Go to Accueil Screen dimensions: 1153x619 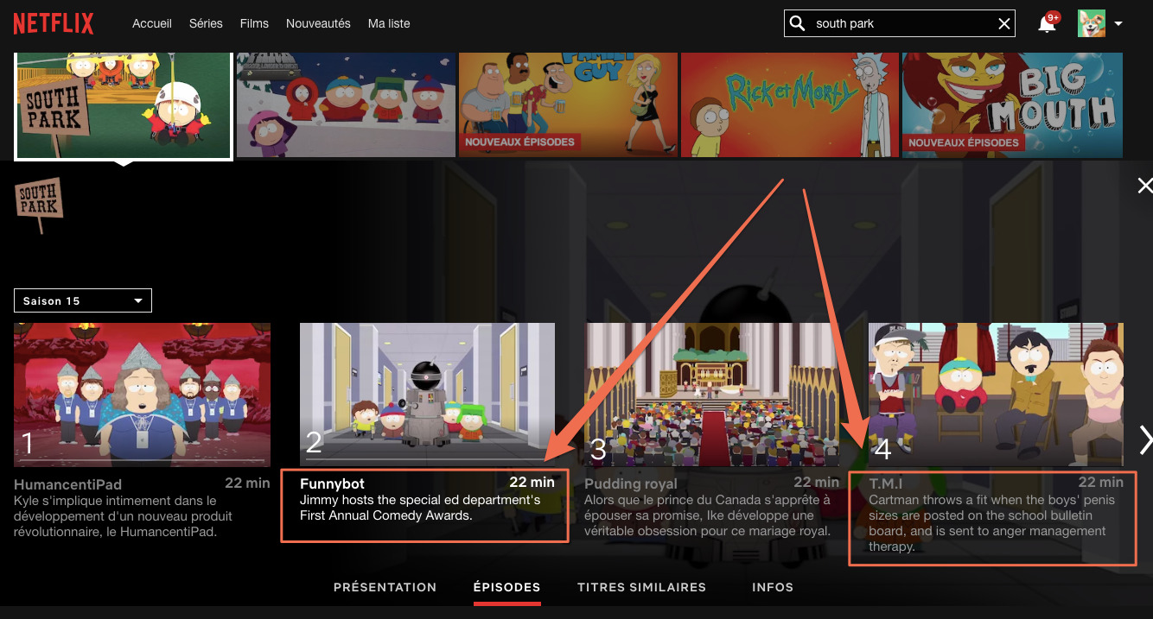[152, 23]
